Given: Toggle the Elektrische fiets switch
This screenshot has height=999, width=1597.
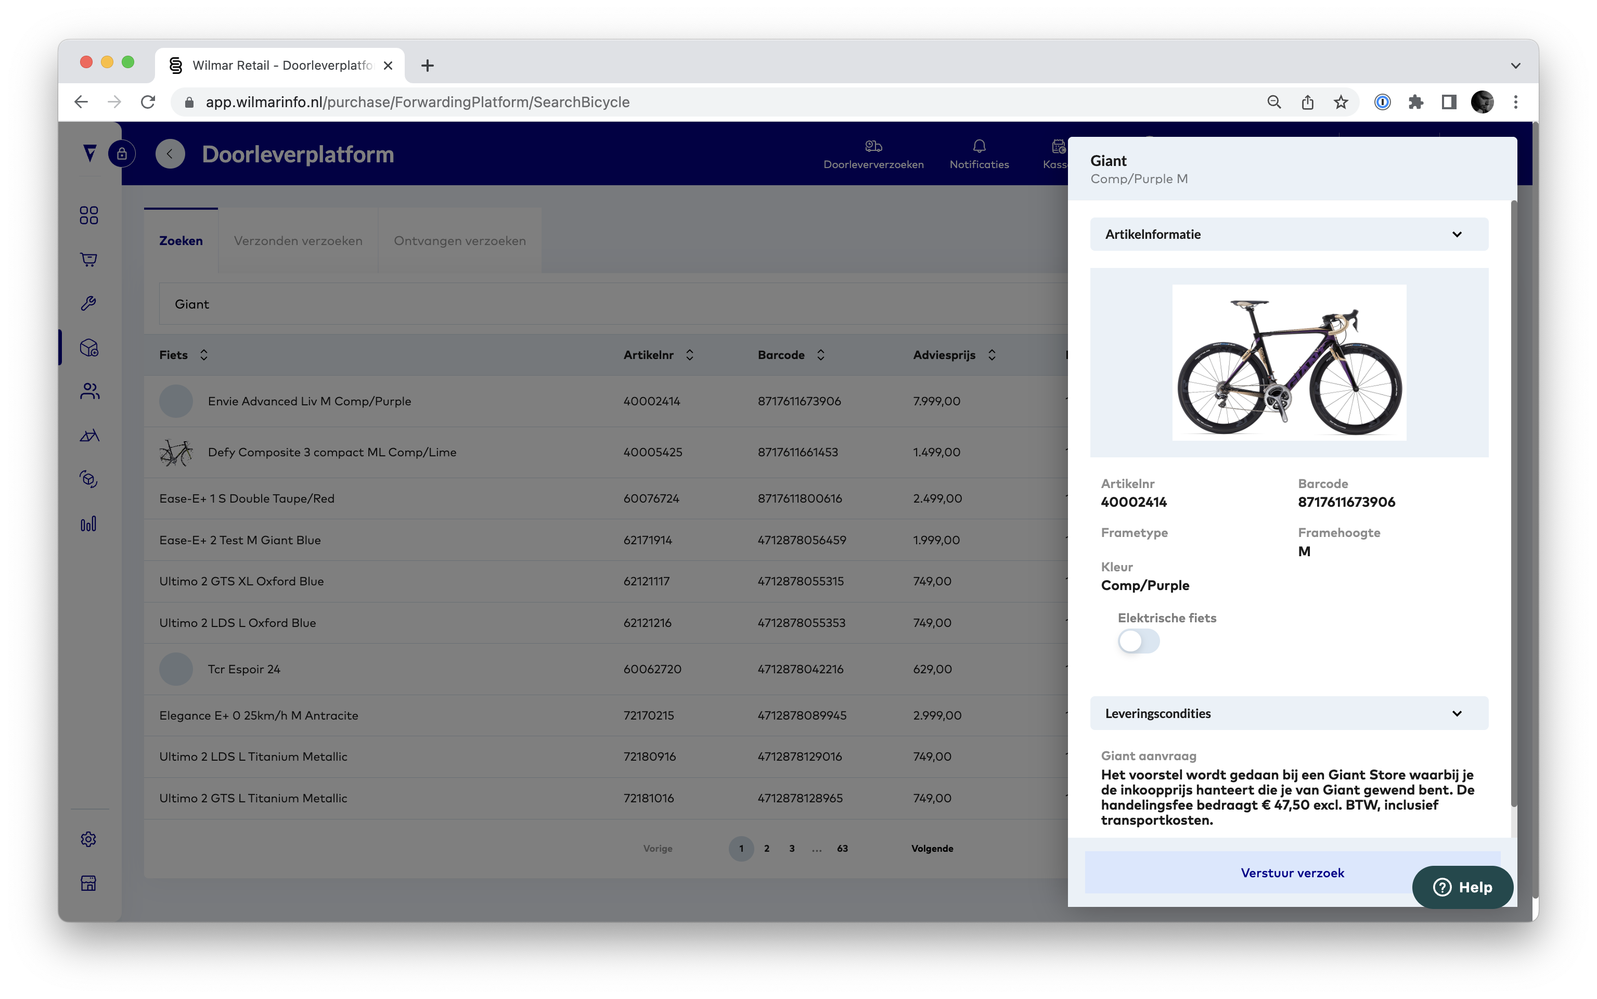Looking at the screenshot, I should pyautogui.click(x=1138, y=641).
